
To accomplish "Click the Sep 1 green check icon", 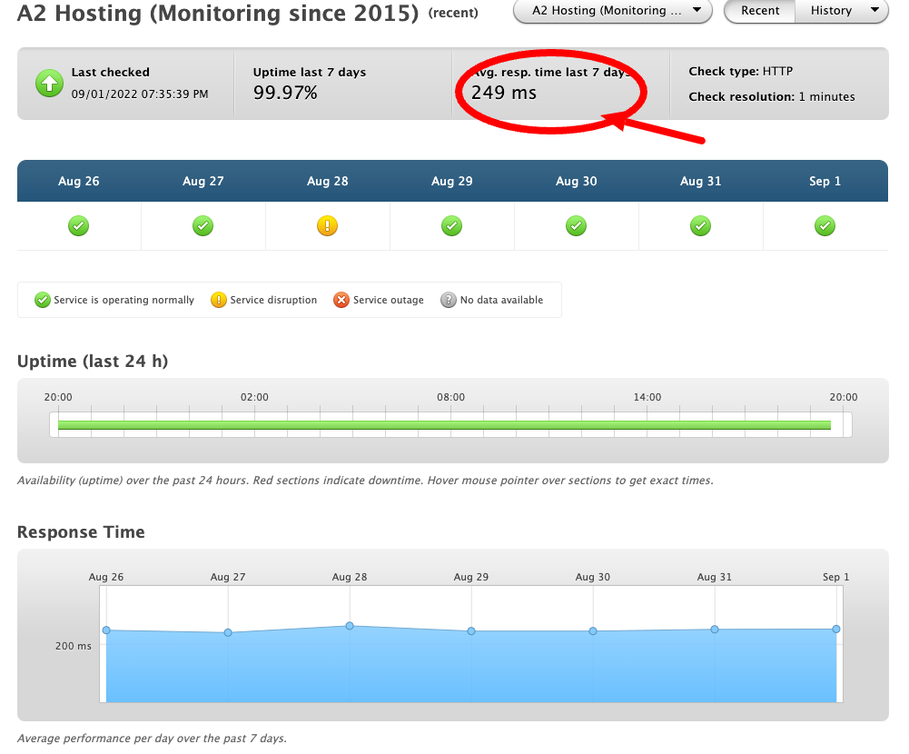I will pos(825,225).
